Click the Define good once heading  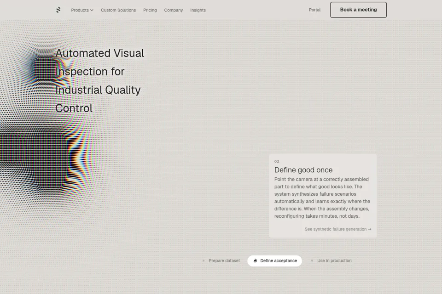(303, 170)
